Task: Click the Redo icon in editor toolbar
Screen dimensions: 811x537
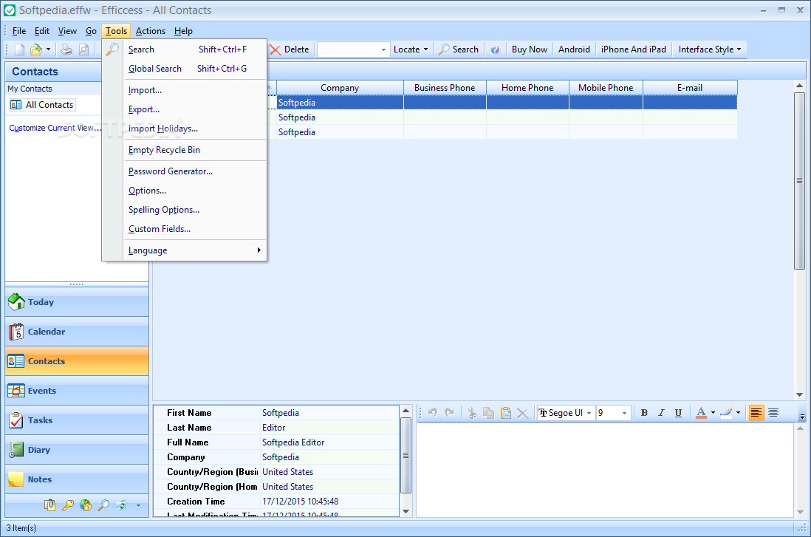Action: (x=450, y=413)
